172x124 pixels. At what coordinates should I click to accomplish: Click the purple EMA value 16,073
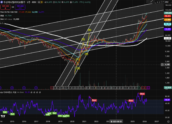coord(41,12)
